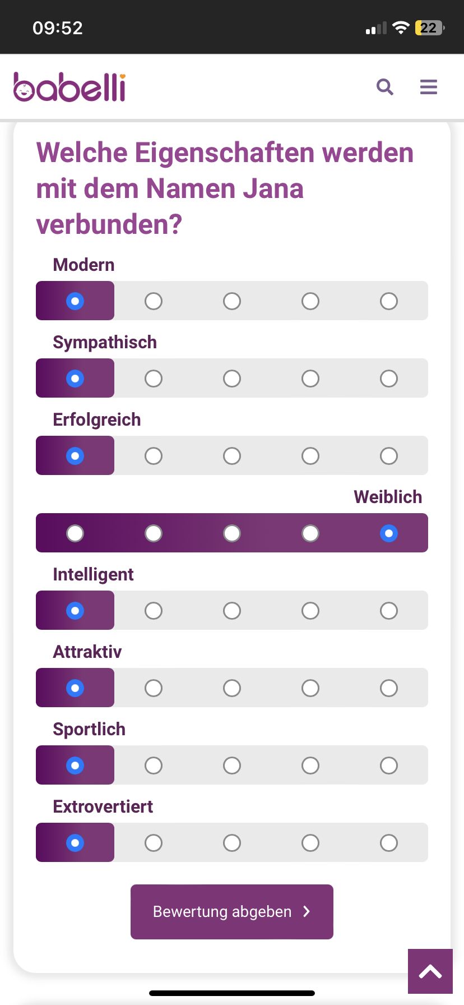
Task: Select the middle Sympathisch radio option
Action: click(x=232, y=379)
